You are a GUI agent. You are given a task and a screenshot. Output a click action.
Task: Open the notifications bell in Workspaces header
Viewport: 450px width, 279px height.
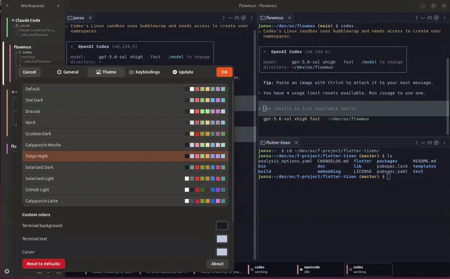coord(58,6)
